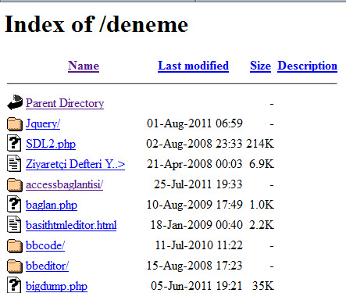Click the unknown-file icon beside bigdump.php
Viewport: 346px width, 293px height.
click(x=14, y=285)
